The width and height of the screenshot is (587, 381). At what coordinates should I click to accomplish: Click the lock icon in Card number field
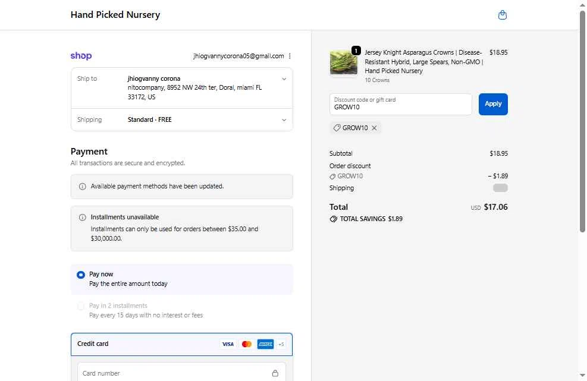click(x=275, y=373)
